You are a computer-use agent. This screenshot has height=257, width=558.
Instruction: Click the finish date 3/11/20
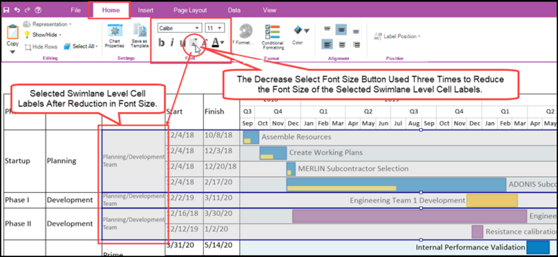click(218, 198)
